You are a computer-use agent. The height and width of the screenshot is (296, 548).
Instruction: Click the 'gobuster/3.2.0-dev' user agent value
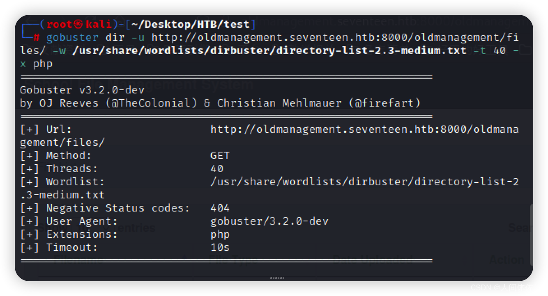pyautogui.click(x=269, y=221)
